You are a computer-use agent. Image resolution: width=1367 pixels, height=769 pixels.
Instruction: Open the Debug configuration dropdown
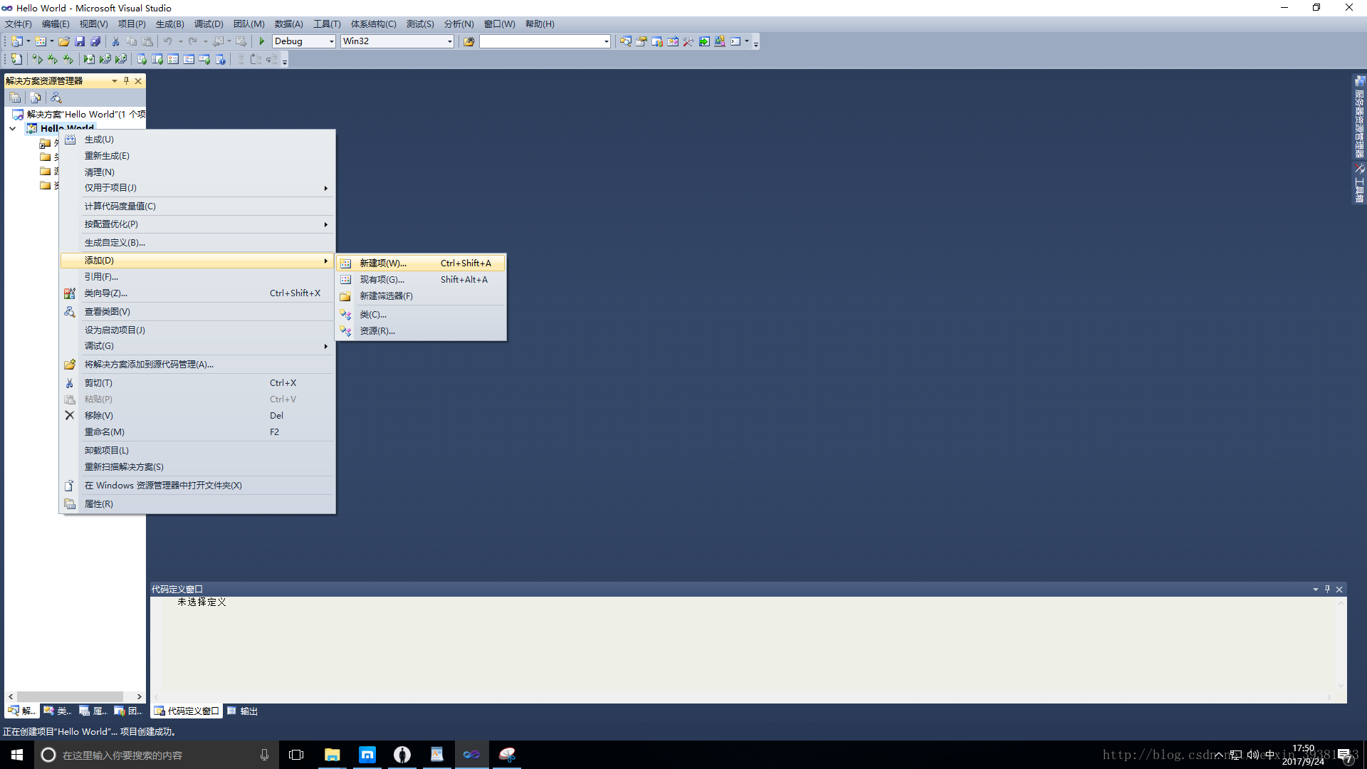[332, 41]
